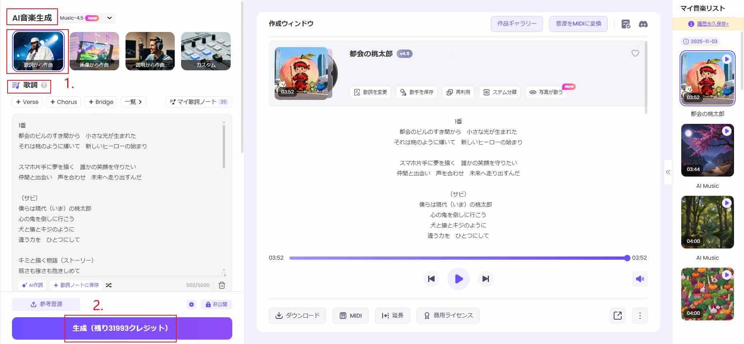Viewport: 744px width, 344px height.
Task: Play the cherry blossom AI Music track 03:44
Action: pyautogui.click(x=727, y=131)
